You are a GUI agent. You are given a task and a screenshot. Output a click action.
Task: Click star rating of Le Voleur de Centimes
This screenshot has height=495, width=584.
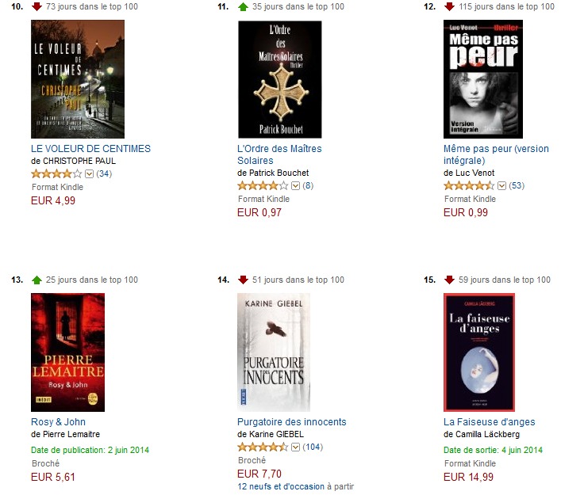[56, 173]
